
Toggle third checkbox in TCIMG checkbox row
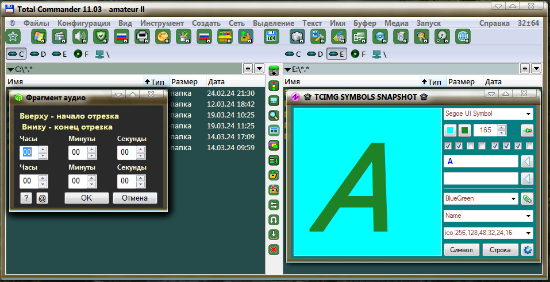471,146
